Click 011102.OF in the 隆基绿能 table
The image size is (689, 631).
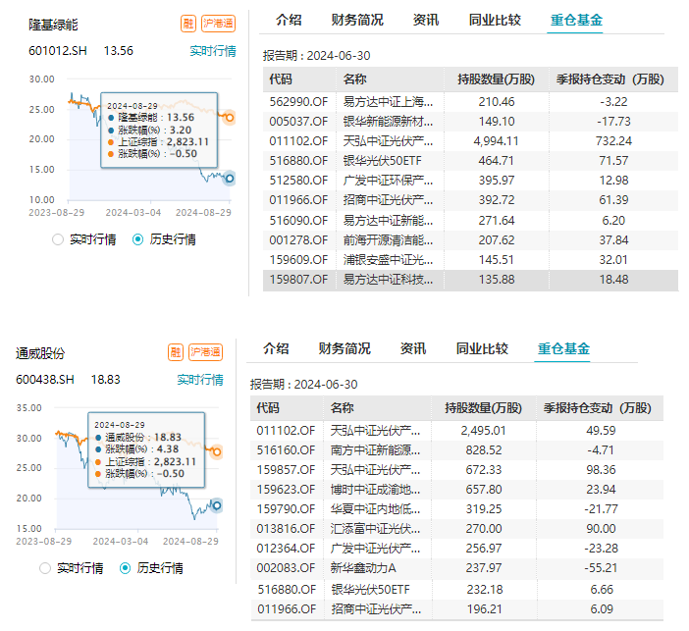298,141
